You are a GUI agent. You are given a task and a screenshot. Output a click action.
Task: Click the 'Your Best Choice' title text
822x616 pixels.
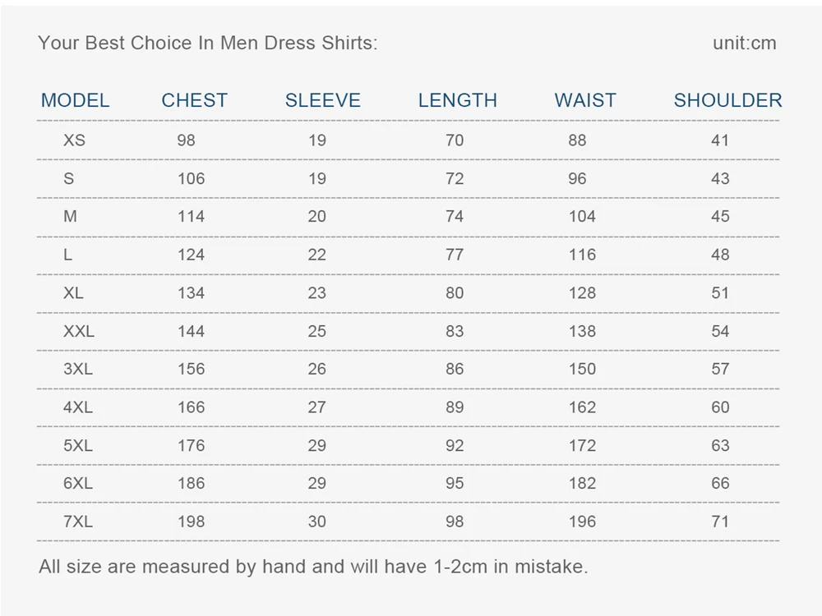point(207,44)
